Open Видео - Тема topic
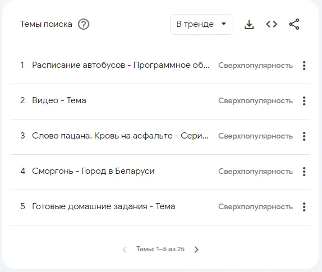This screenshot has width=322, height=272. coord(59,100)
